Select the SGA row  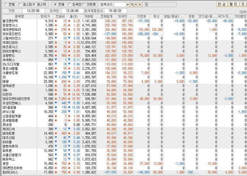[x=125, y=90]
